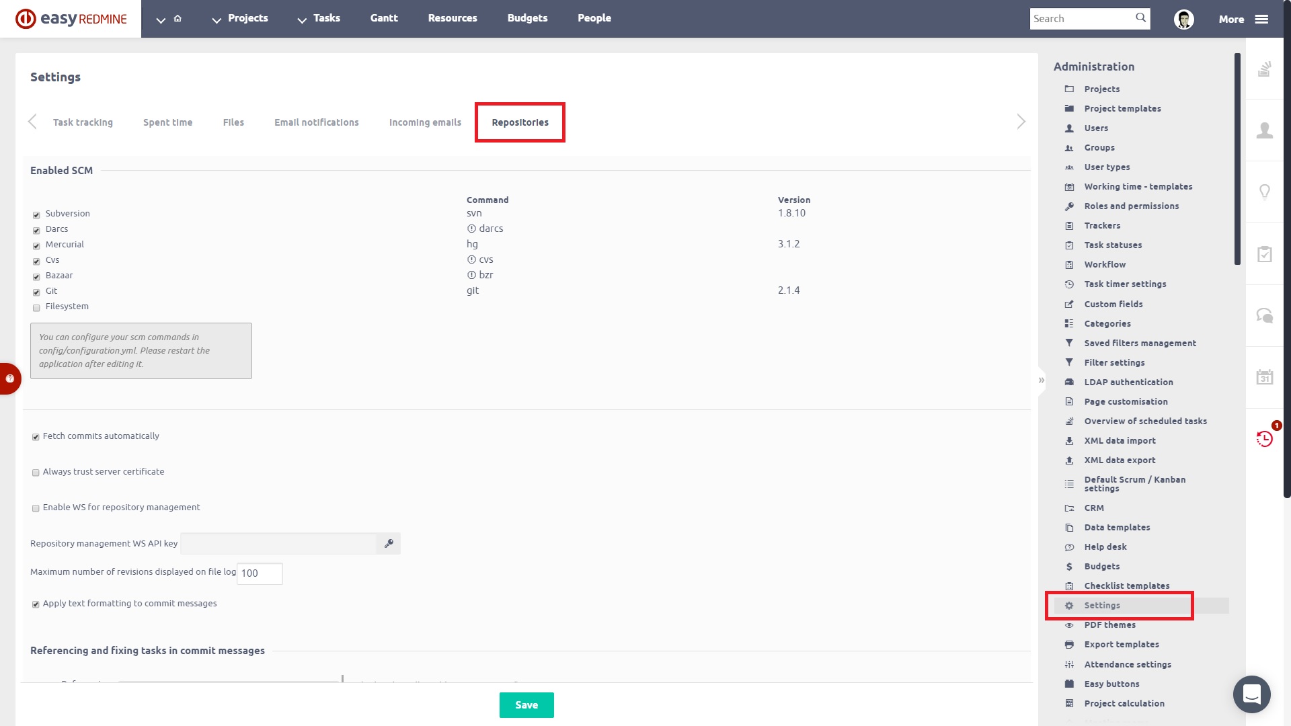The image size is (1291, 726).
Task: Click the Save button
Action: point(526,704)
